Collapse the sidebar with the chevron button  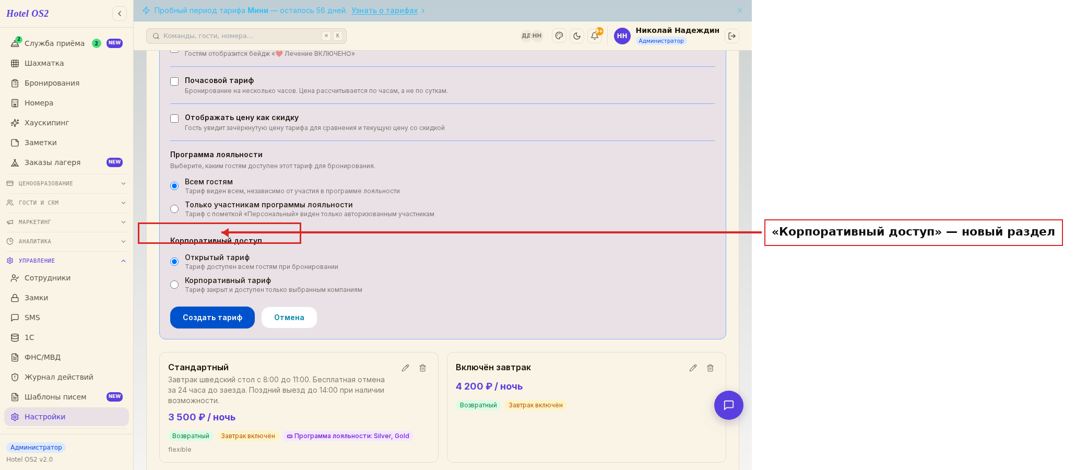coord(120,14)
